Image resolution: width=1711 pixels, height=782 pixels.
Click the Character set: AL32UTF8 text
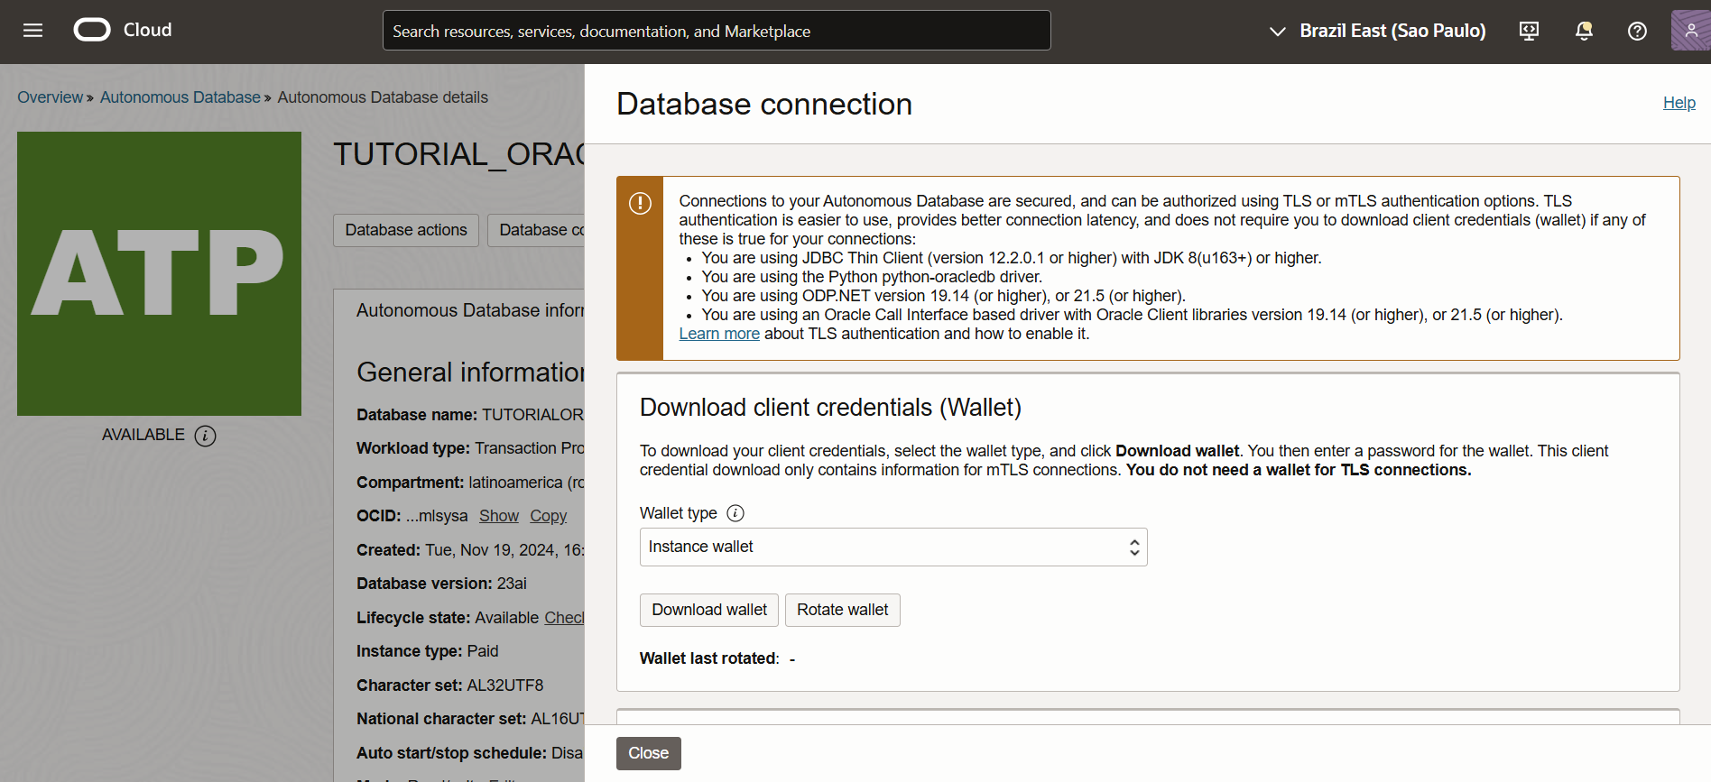point(449,685)
